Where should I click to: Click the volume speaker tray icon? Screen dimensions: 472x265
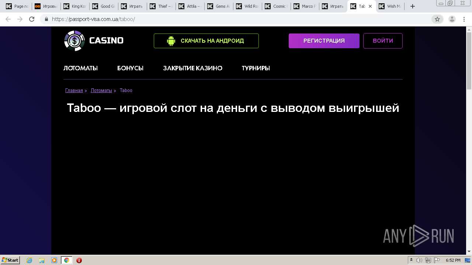419,260
